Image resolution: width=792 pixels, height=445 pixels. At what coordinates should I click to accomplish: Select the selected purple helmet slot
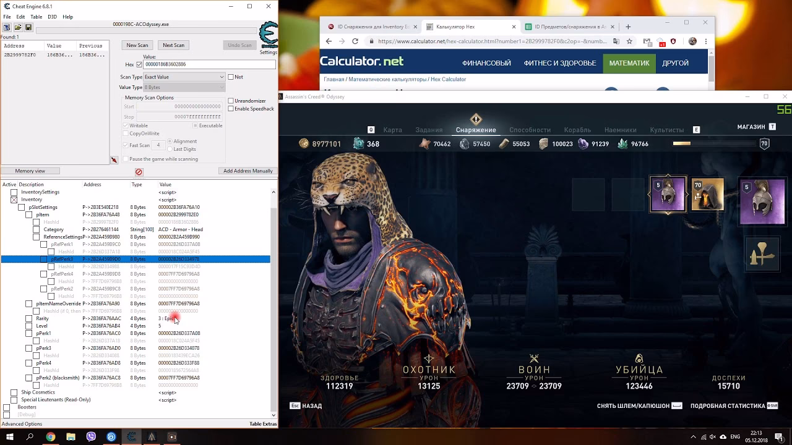[x=668, y=194]
